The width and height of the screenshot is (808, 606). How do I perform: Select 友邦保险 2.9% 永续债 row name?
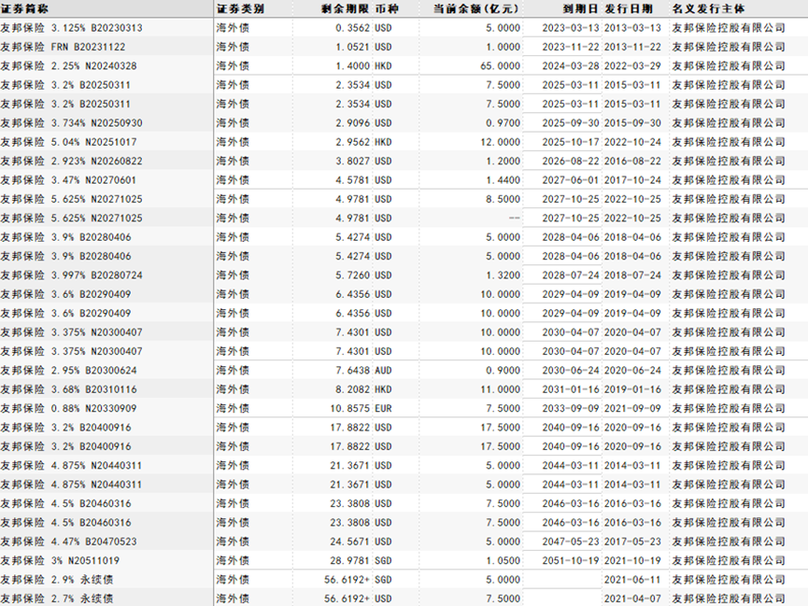click(x=57, y=580)
